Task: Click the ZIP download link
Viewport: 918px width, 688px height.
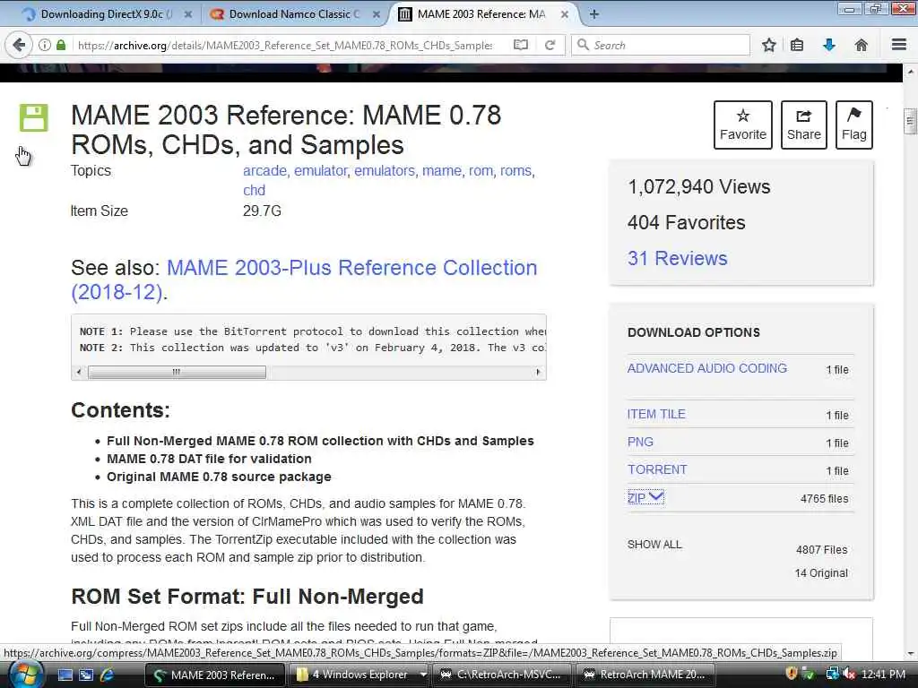Action: (637, 498)
